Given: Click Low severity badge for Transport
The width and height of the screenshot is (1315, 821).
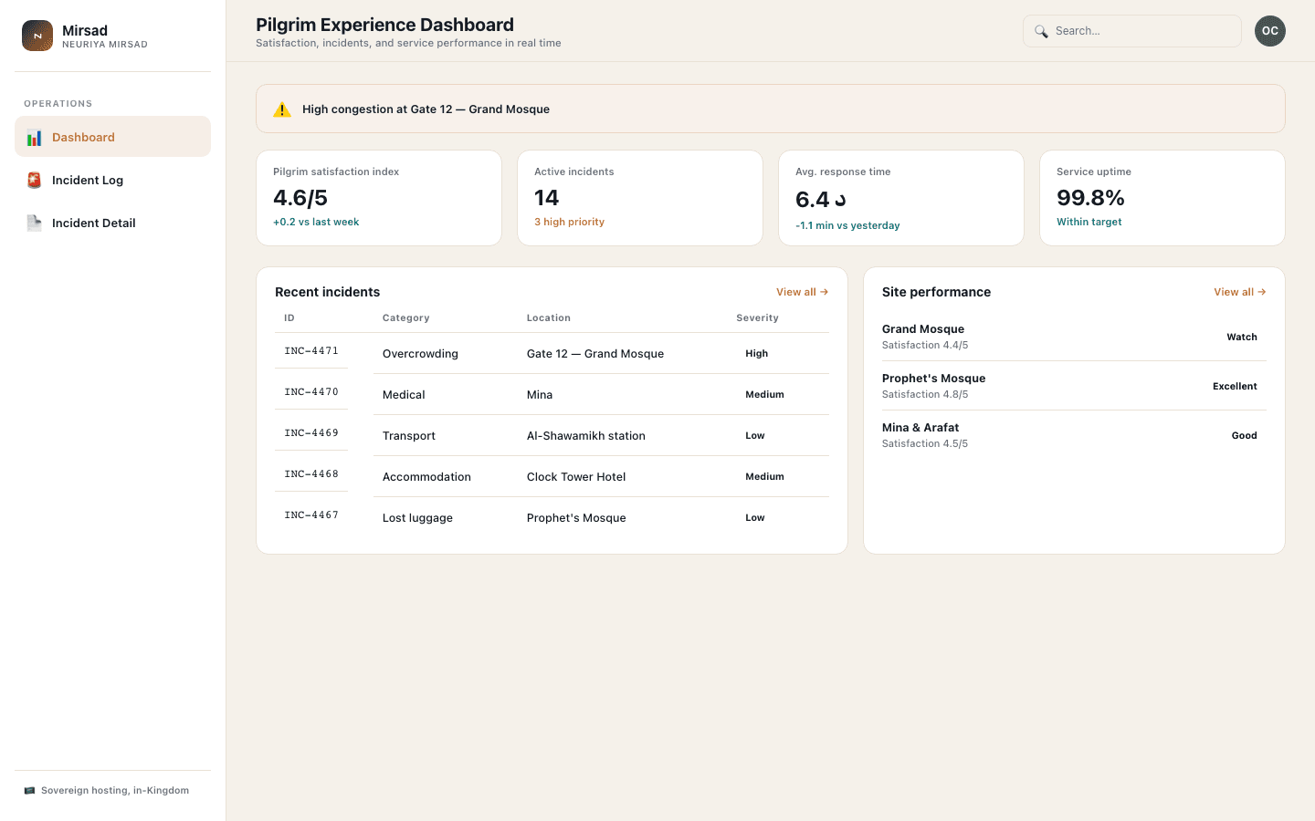Looking at the screenshot, I should 755,436.
